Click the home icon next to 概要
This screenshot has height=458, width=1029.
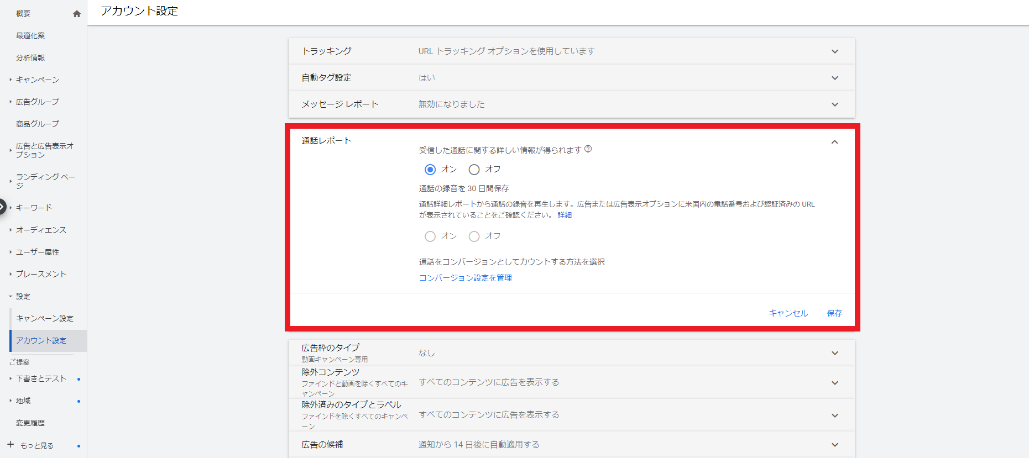pos(77,14)
